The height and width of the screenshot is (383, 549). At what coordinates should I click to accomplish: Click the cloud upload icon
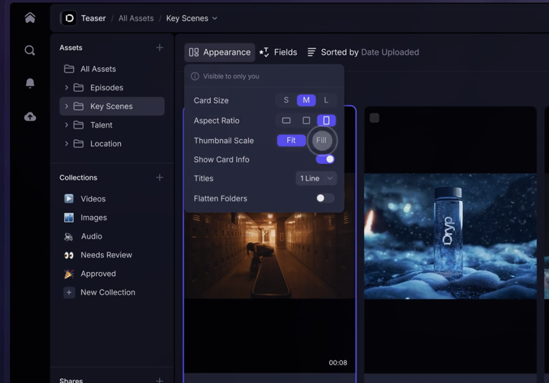click(x=30, y=117)
